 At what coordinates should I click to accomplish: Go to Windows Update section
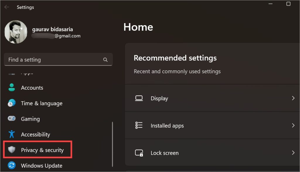(42, 166)
